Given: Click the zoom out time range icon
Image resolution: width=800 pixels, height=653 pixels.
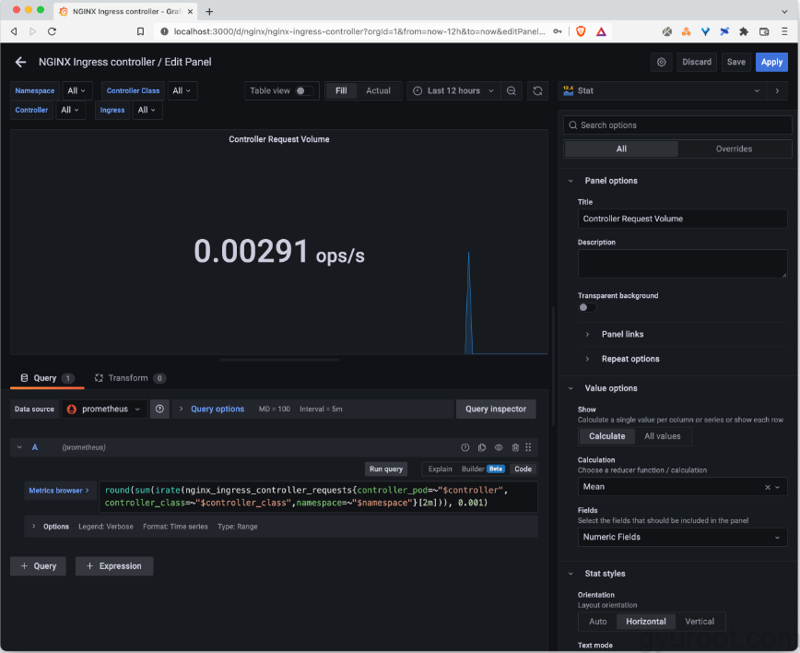Looking at the screenshot, I should click(512, 91).
